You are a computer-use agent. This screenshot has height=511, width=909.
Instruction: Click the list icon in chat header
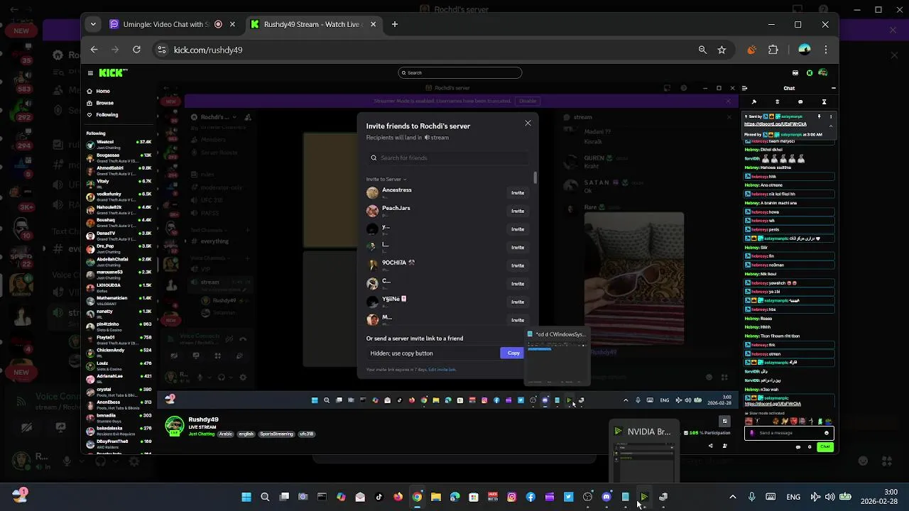click(x=777, y=102)
